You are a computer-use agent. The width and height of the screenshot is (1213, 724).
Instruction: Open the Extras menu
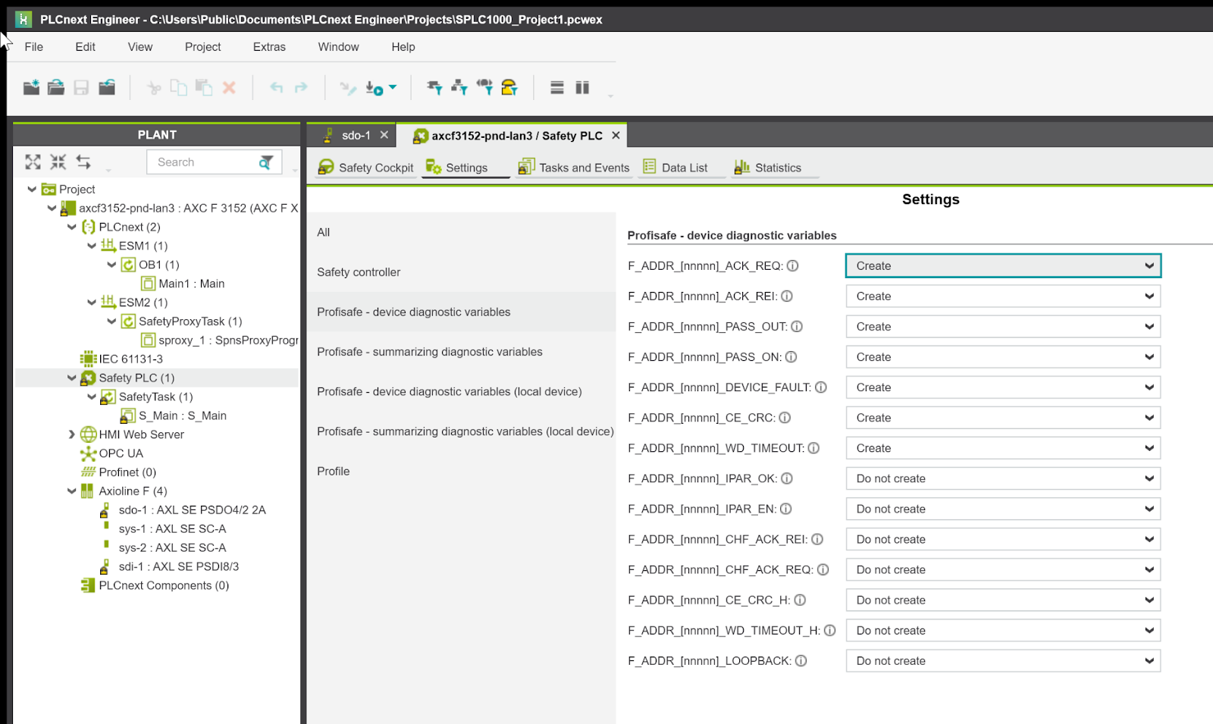coord(269,47)
